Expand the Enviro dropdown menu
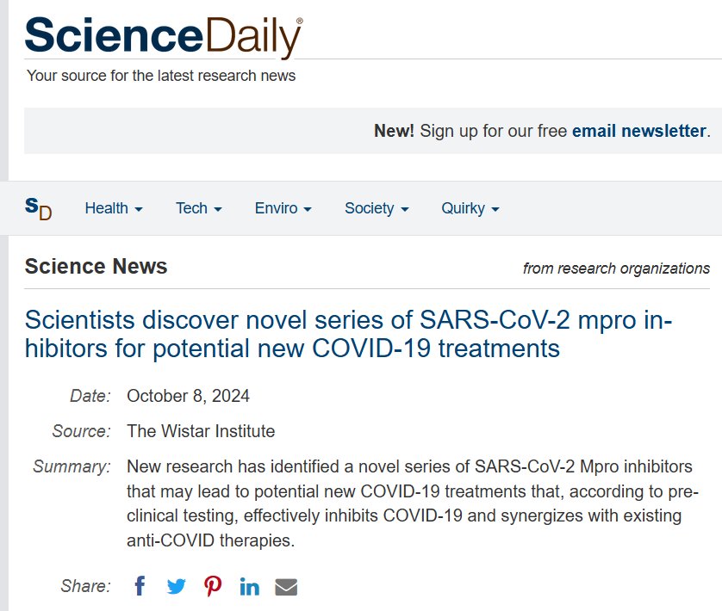 pos(283,208)
